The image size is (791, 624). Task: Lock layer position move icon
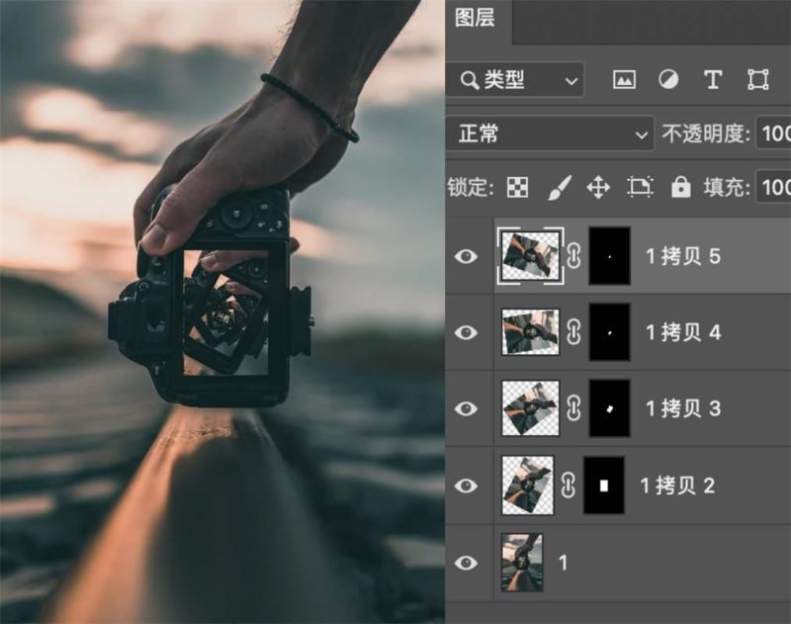pos(598,187)
